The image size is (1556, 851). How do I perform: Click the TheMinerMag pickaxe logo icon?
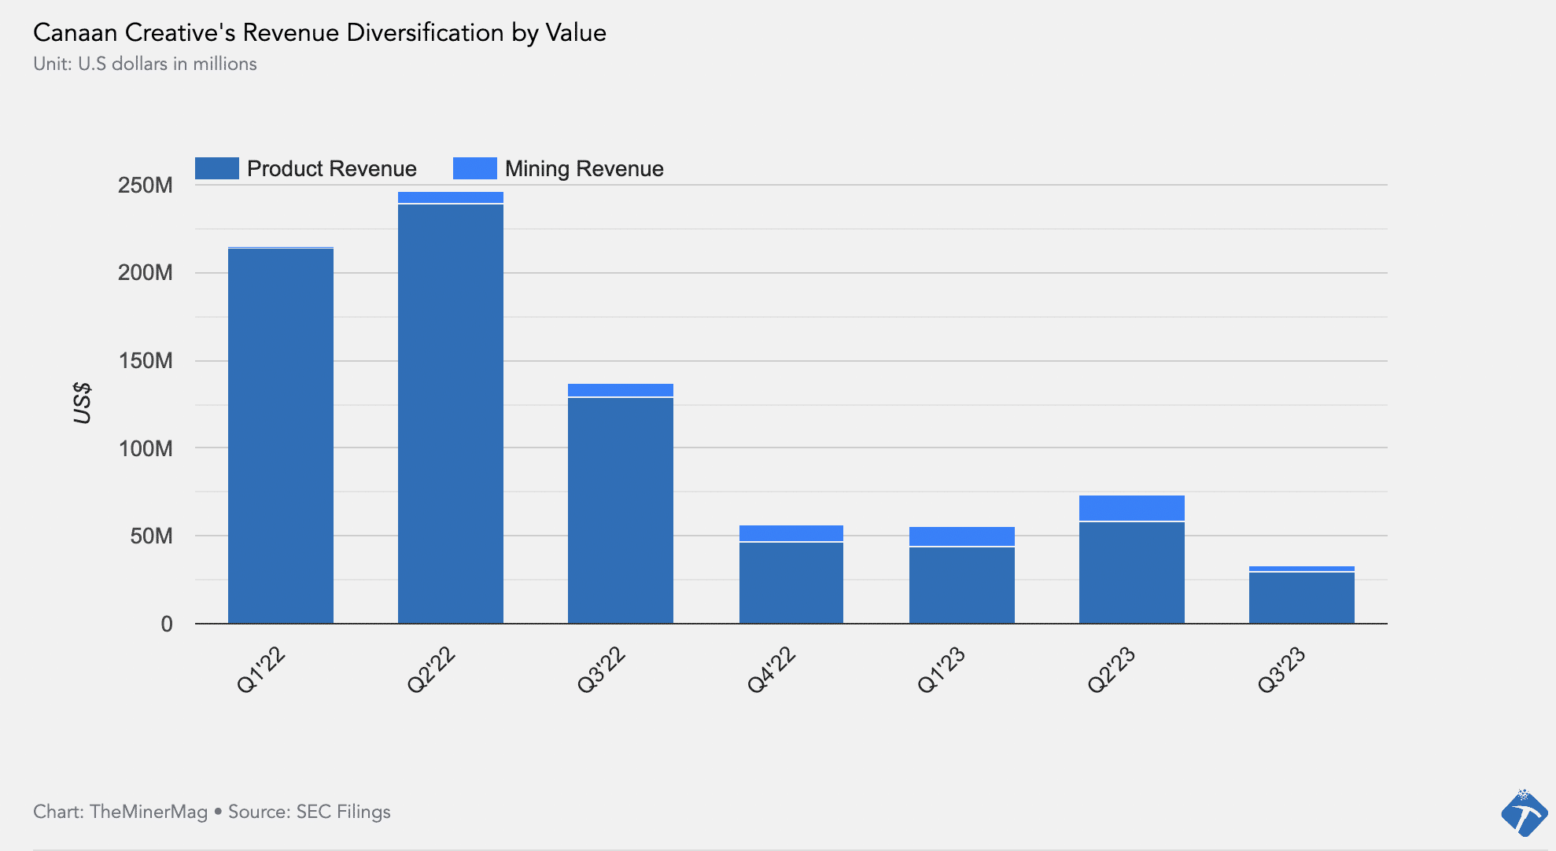[x=1523, y=813]
